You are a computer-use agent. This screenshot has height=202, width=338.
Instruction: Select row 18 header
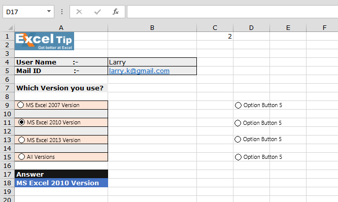coord(7,183)
